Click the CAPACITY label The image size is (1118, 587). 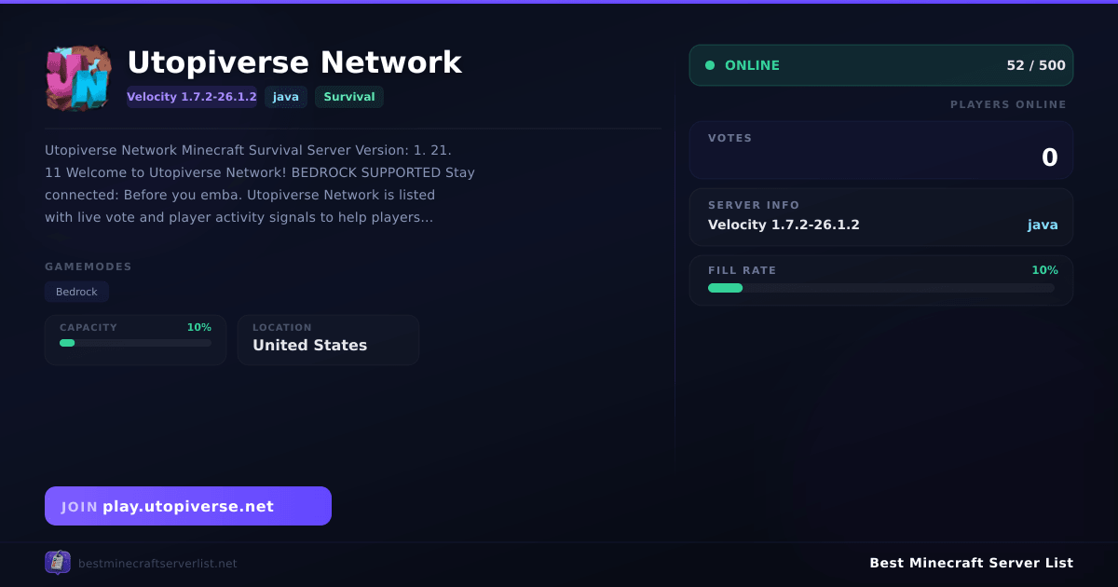89,327
